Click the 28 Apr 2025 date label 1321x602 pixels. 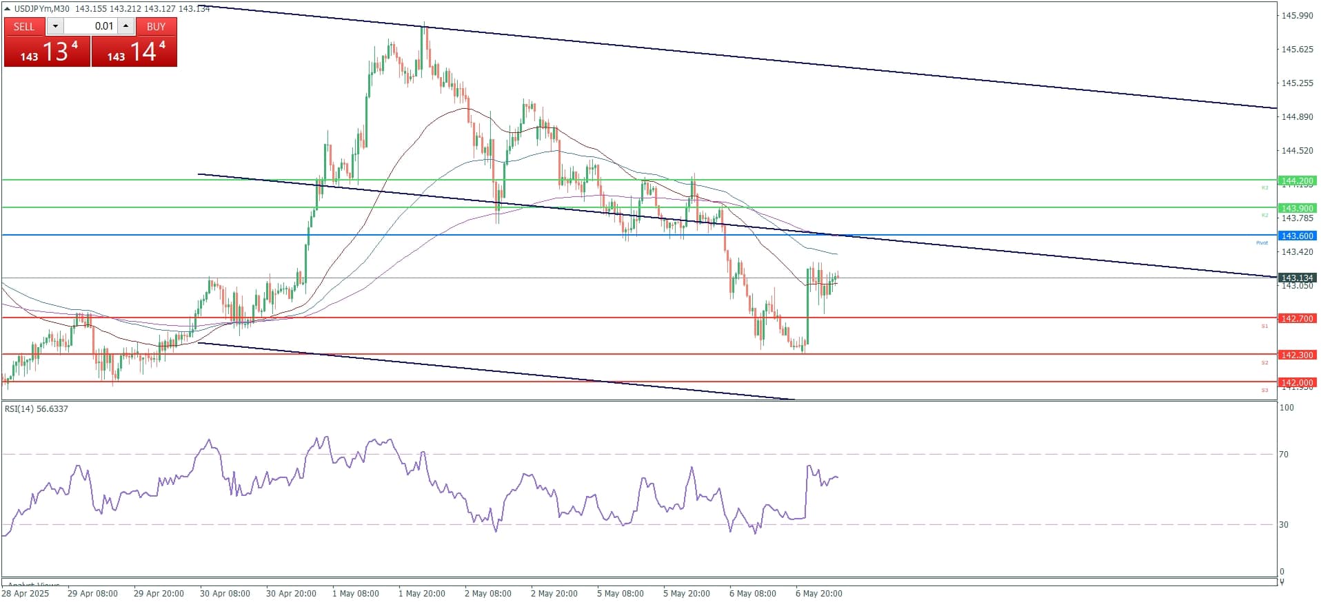(26, 594)
